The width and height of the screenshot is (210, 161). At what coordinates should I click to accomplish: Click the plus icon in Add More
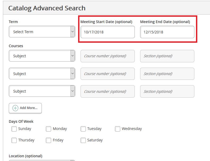[15, 108]
